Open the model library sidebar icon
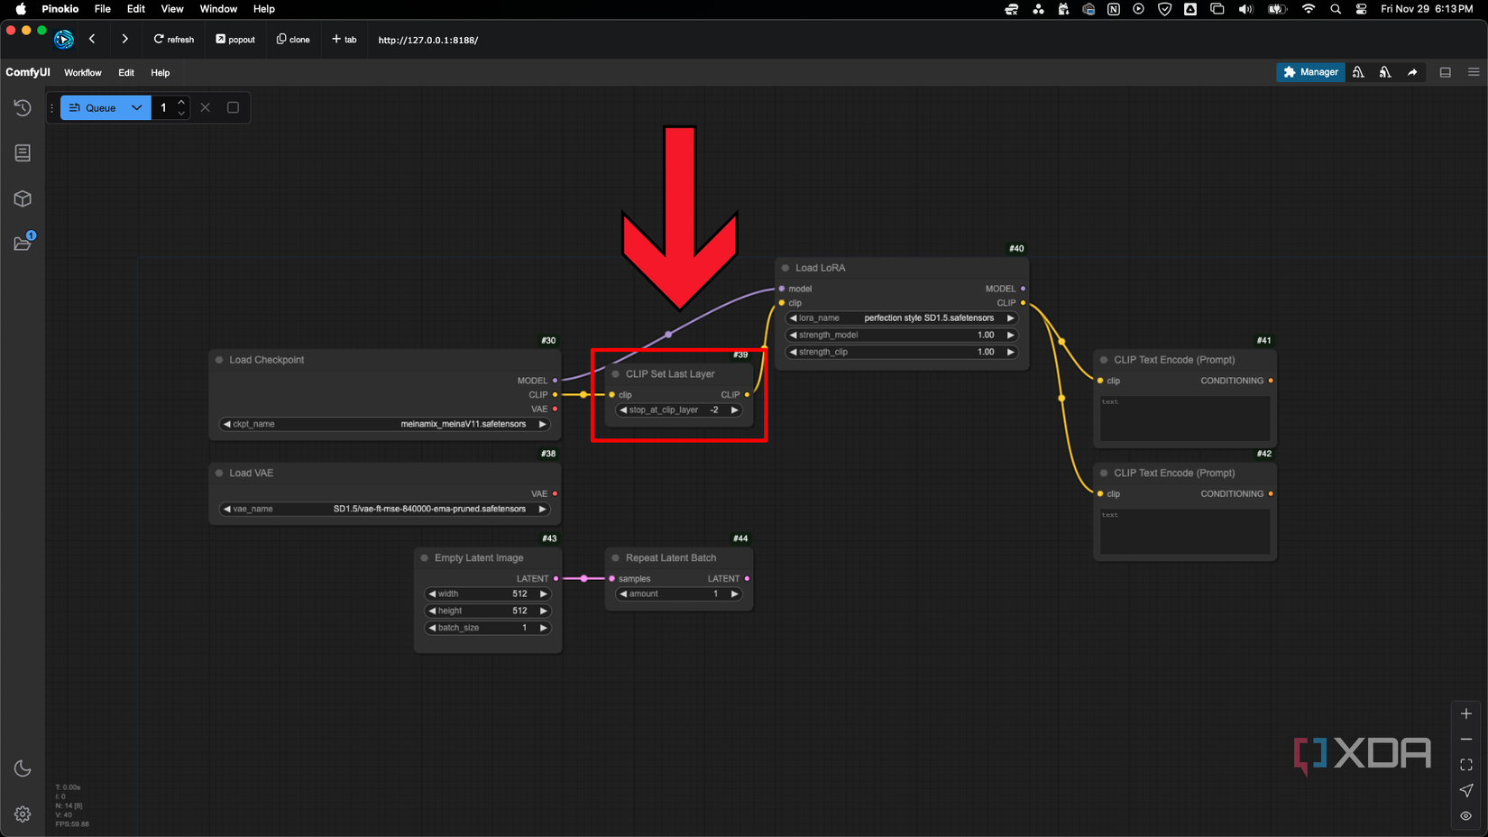Viewport: 1488px width, 837px height. (x=23, y=198)
